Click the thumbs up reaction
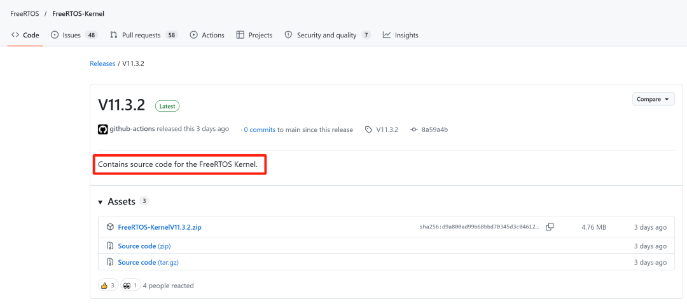 coord(108,285)
